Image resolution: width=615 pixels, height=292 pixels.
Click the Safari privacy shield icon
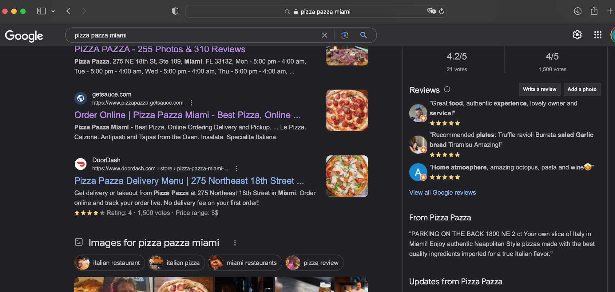(x=175, y=11)
